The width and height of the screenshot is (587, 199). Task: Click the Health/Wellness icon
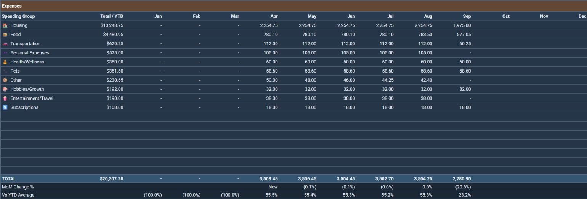(5, 62)
